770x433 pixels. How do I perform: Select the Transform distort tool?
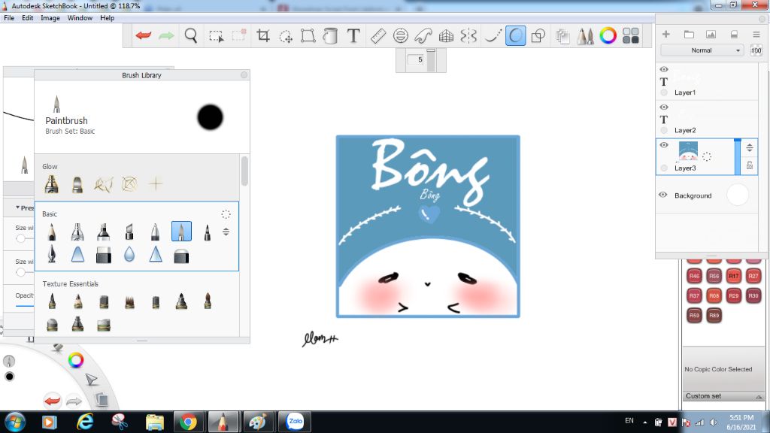[x=308, y=35]
